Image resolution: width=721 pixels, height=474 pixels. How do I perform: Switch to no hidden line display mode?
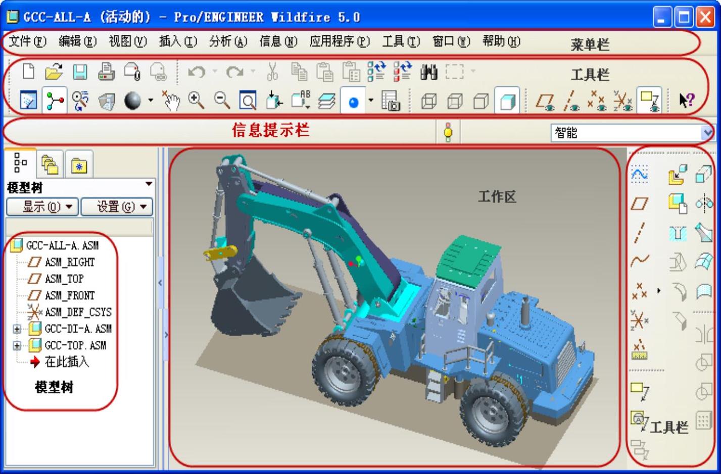click(x=481, y=101)
